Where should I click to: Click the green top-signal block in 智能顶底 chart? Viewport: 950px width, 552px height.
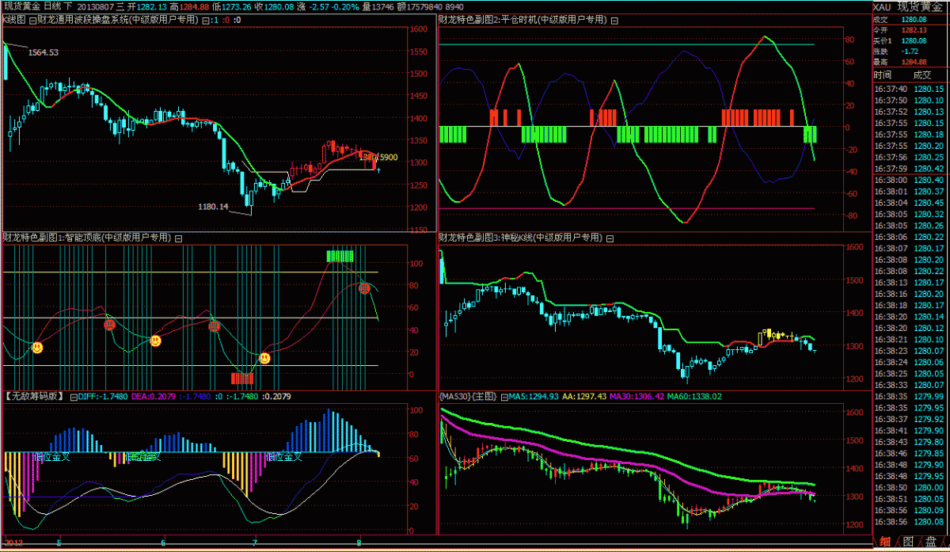pyautogui.click(x=340, y=256)
